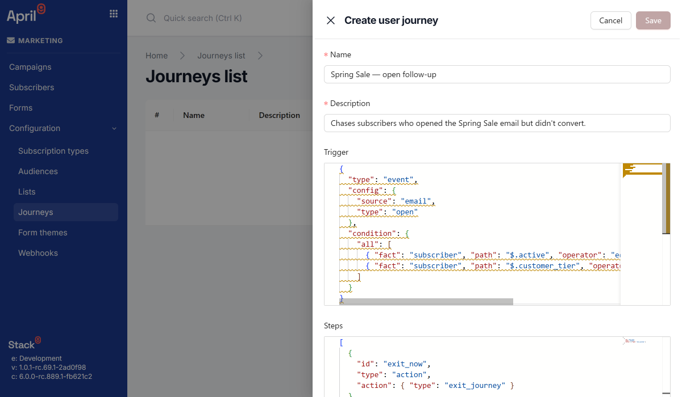Collapse the Configuration menu chevron

click(x=114, y=129)
